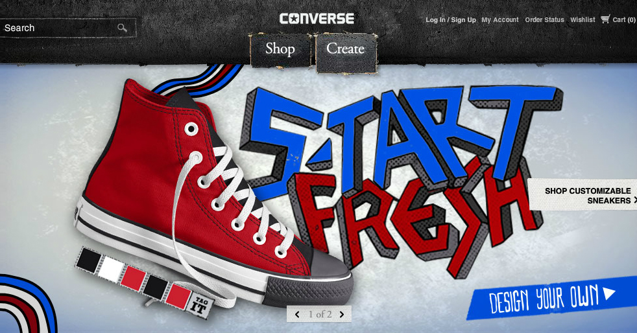This screenshot has height=333, width=637.
Task: Click the Tag It label icon
Action: click(x=202, y=306)
